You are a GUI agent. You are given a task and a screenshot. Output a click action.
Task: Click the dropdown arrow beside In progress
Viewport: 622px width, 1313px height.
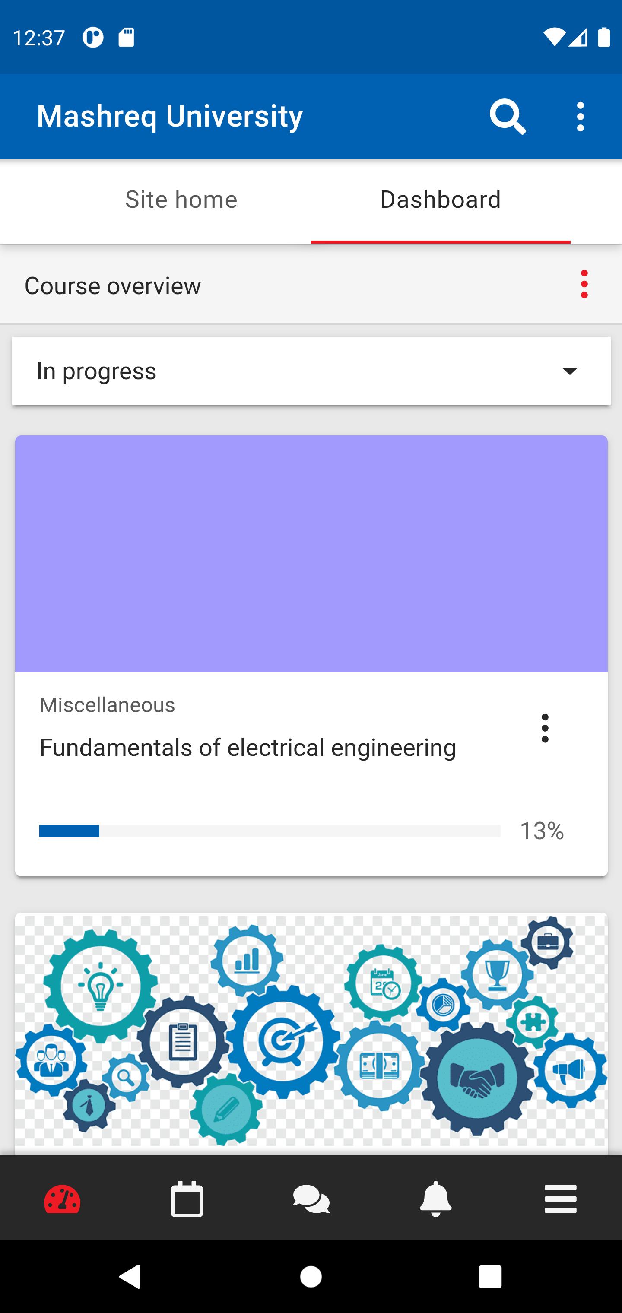click(569, 371)
